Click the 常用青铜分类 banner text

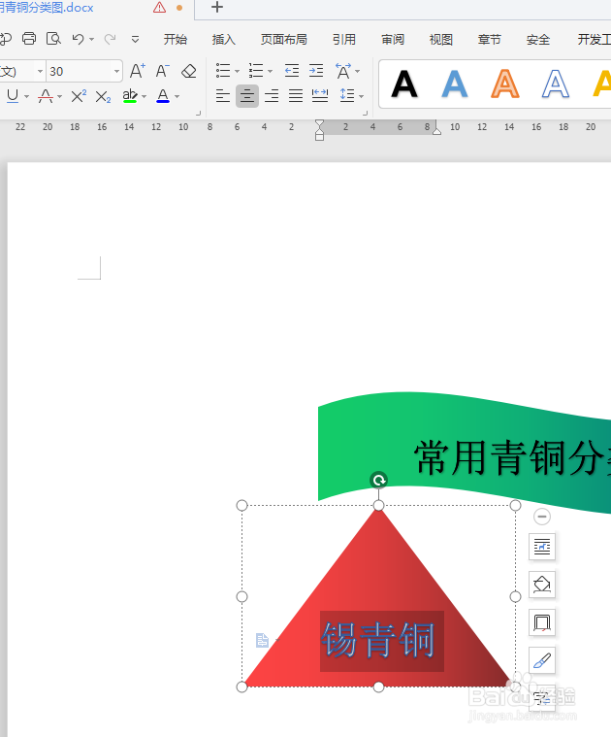tap(512, 457)
